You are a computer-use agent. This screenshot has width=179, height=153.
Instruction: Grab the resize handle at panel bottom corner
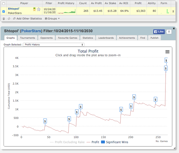[174, 148]
